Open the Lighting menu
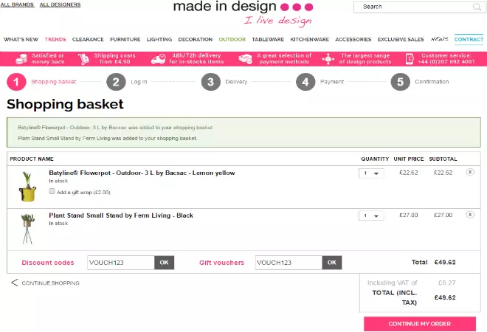487x332 pixels. tap(159, 39)
